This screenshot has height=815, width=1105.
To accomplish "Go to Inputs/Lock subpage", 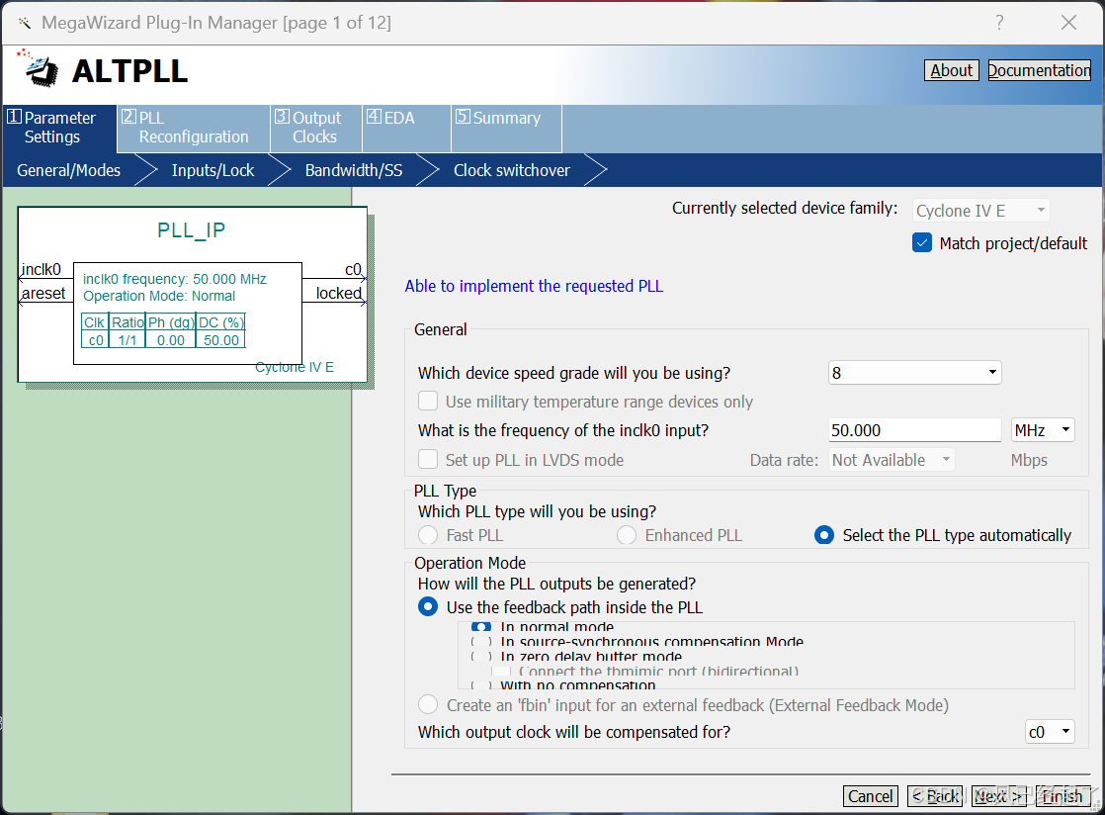I will pos(212,170).
